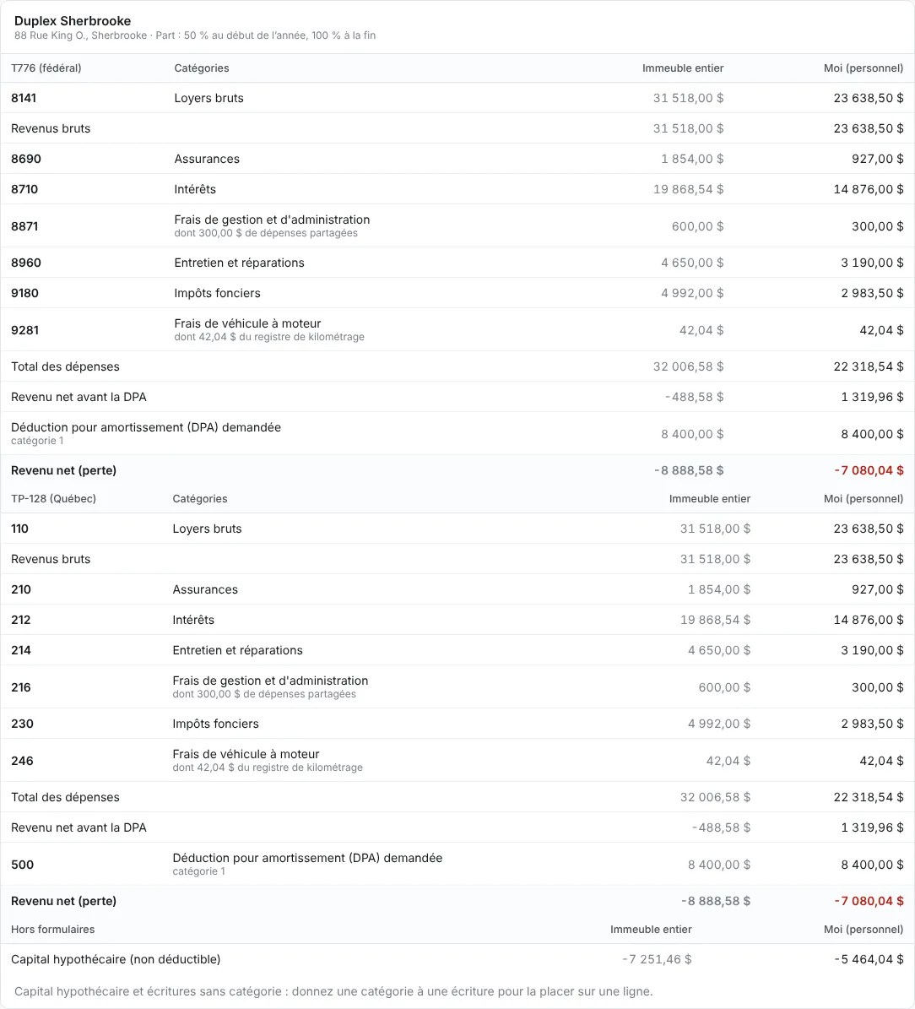Screen dimensions: 915x1009
Task: Select "927,00 $" in the 8690 Assurances row
Action: click(x=878, y=159)
